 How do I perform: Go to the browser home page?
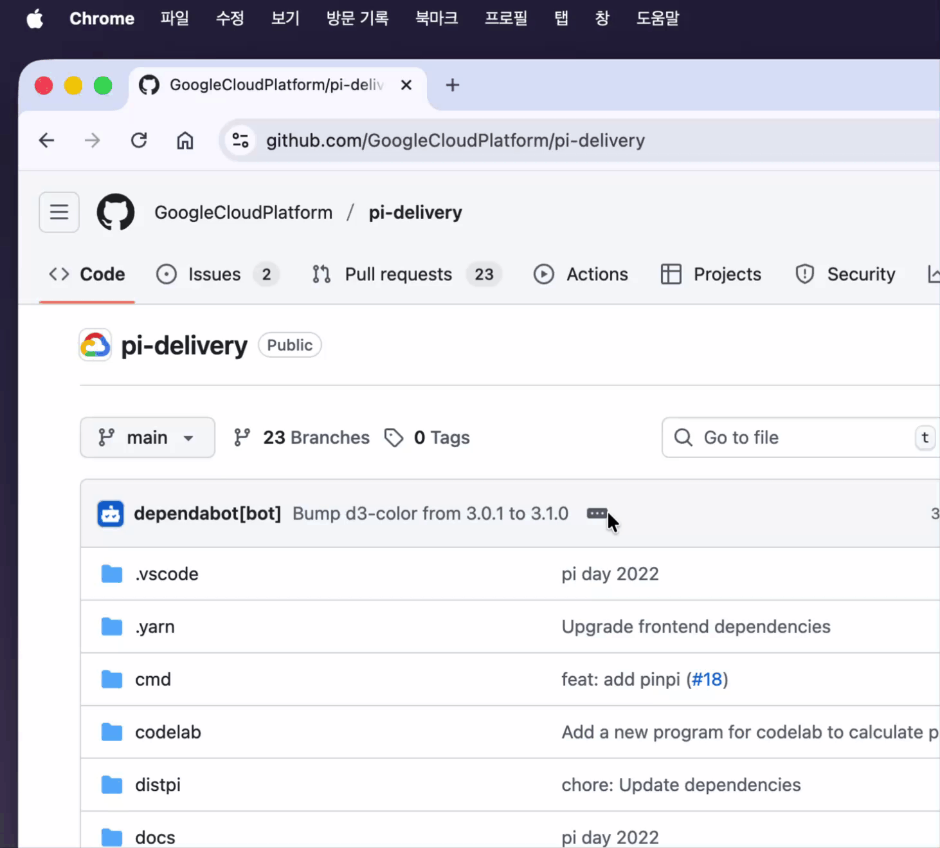[185, 140]
